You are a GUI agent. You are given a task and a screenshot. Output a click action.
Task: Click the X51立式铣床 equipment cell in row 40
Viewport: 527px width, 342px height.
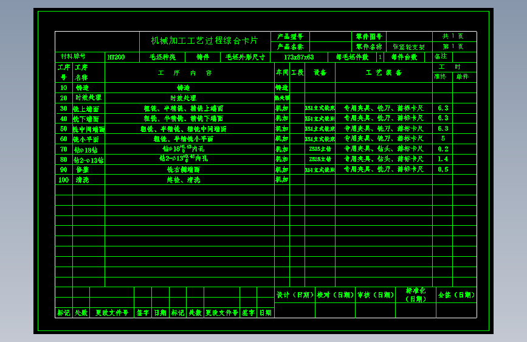[320, 119]
